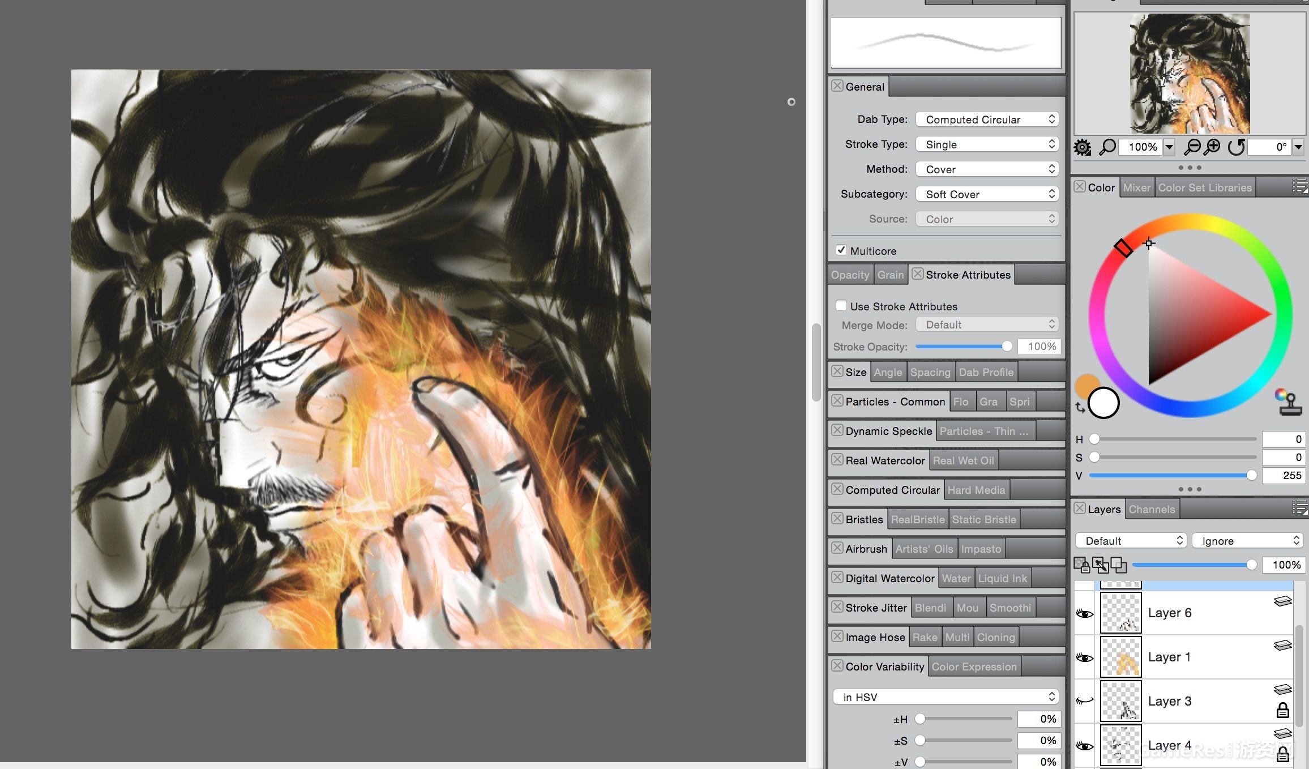Click the Navigator zoom in magnifier
The image size is (1309, 769).
pyautogui.click(x=1212, y=147)
